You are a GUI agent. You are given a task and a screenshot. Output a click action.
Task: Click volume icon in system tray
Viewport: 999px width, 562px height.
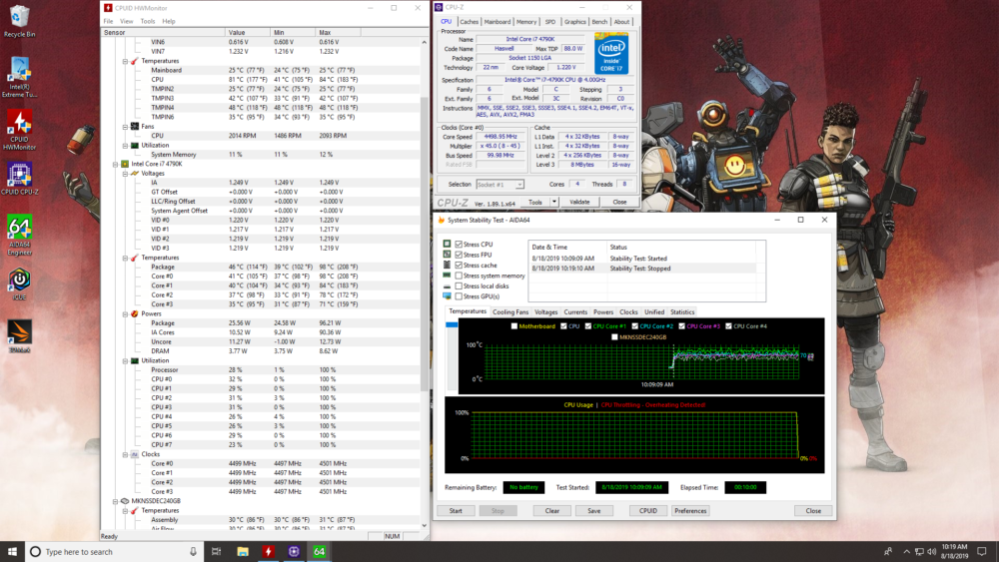(x=932, y=551)
